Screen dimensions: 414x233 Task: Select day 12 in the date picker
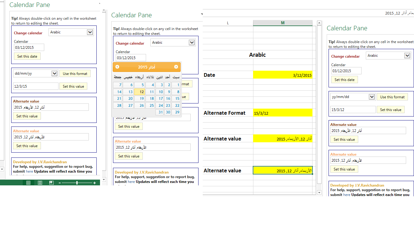coord(139,92)
